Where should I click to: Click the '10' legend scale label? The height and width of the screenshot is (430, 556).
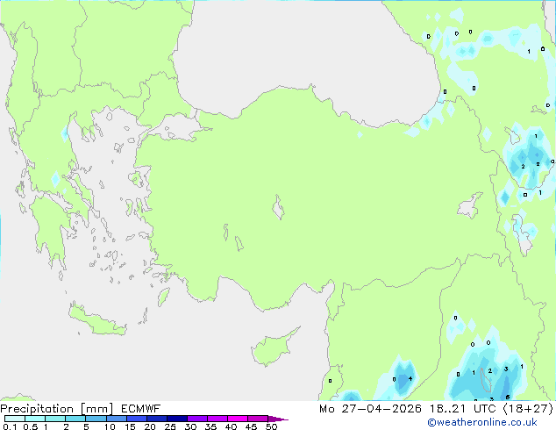110,426
